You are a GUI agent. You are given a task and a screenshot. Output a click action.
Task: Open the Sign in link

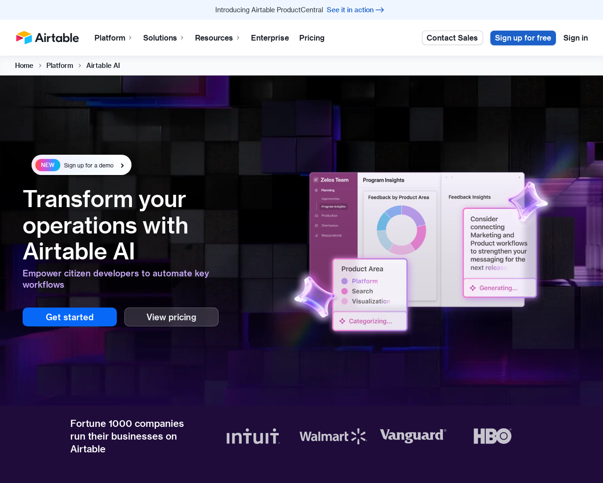pyautogui.click(x=576, y=38)
